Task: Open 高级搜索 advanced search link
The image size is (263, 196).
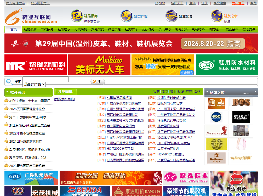Action: (x=220, y=3)
